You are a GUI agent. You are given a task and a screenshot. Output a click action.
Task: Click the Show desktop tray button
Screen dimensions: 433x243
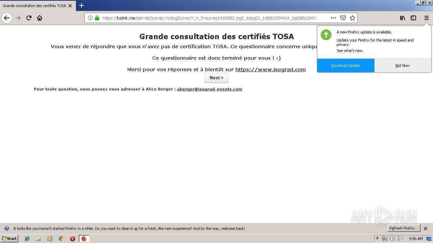[x=429, y=239]
